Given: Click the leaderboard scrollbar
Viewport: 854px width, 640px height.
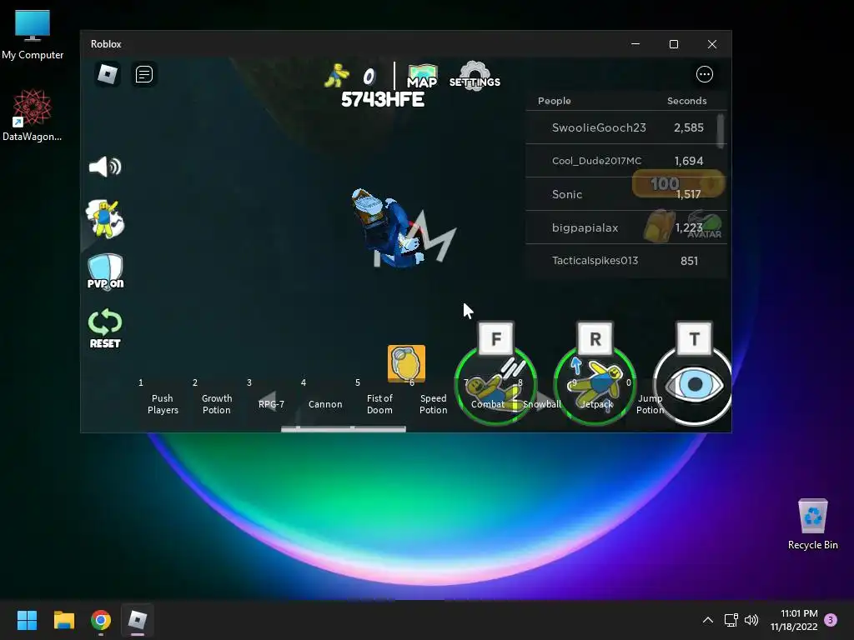Looking at the screenshot, I should pos(721,131).
